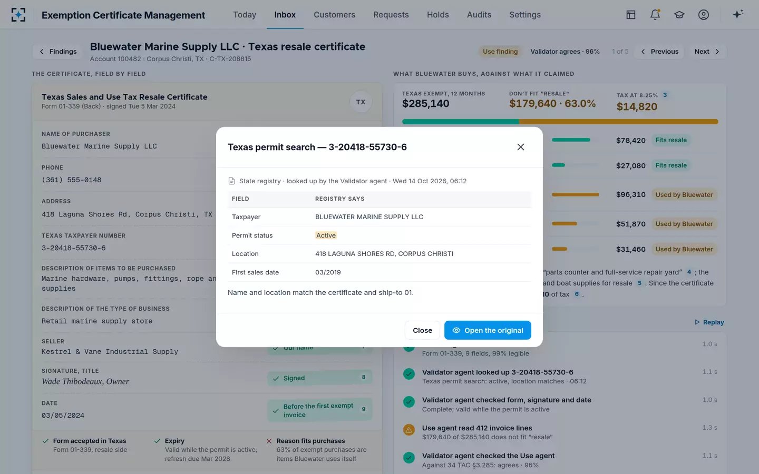Click citation 4 after repair yard quote
The image size is (759, 474).
coord(689,272)
